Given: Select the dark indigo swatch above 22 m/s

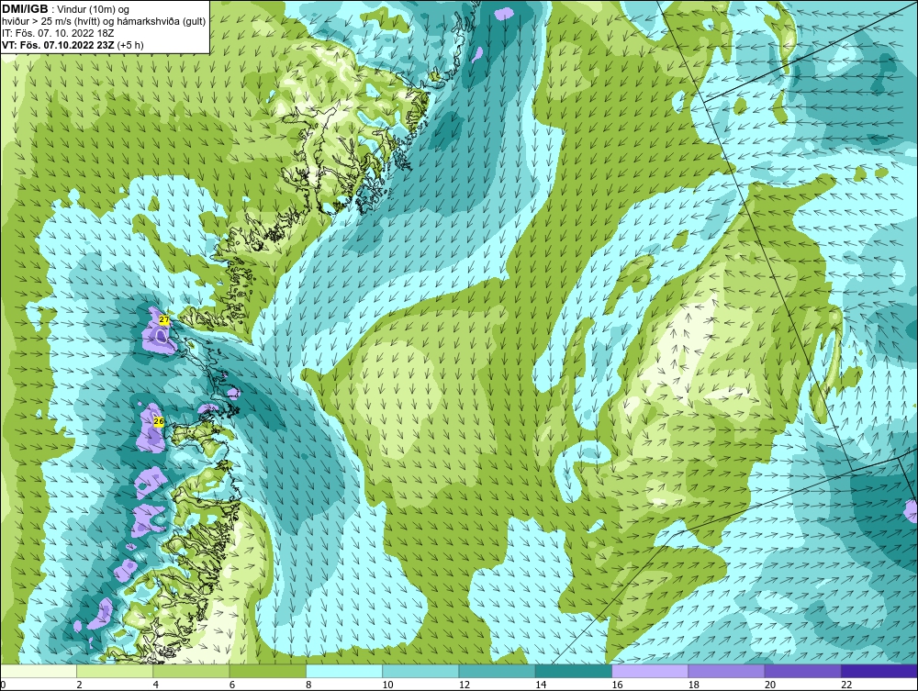Looking at the screenshot, I should (879, 671).
